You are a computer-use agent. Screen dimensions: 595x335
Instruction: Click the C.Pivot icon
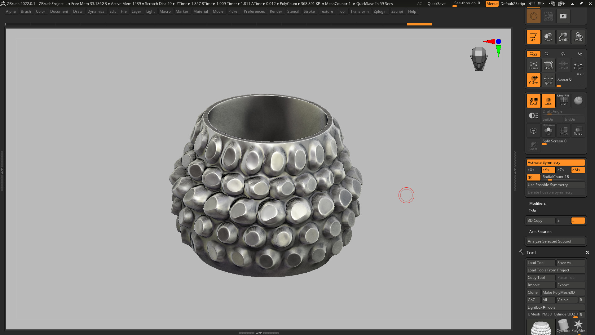563,65
